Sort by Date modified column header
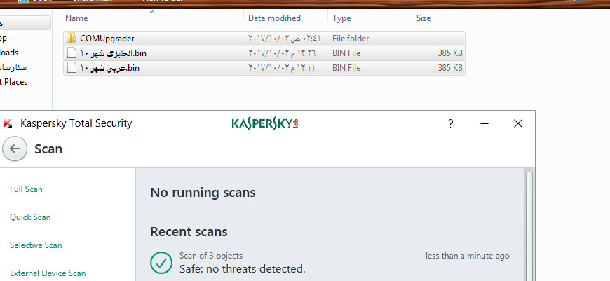The image size is (610, 281). (274, 18)
